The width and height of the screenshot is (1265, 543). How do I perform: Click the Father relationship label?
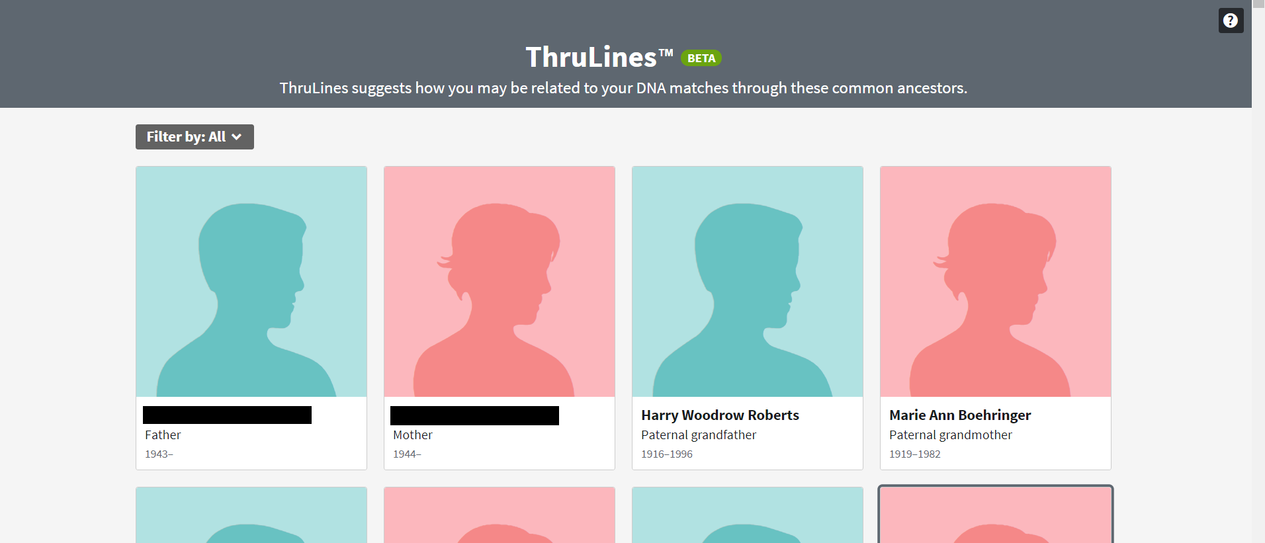(x=163, y=435)
